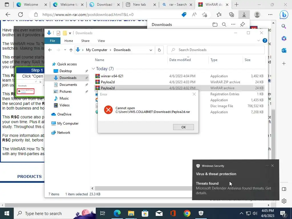Screen dimensions: 292x219
Task: Open the File tab in File Explorer
Action: tap(52, 40)
